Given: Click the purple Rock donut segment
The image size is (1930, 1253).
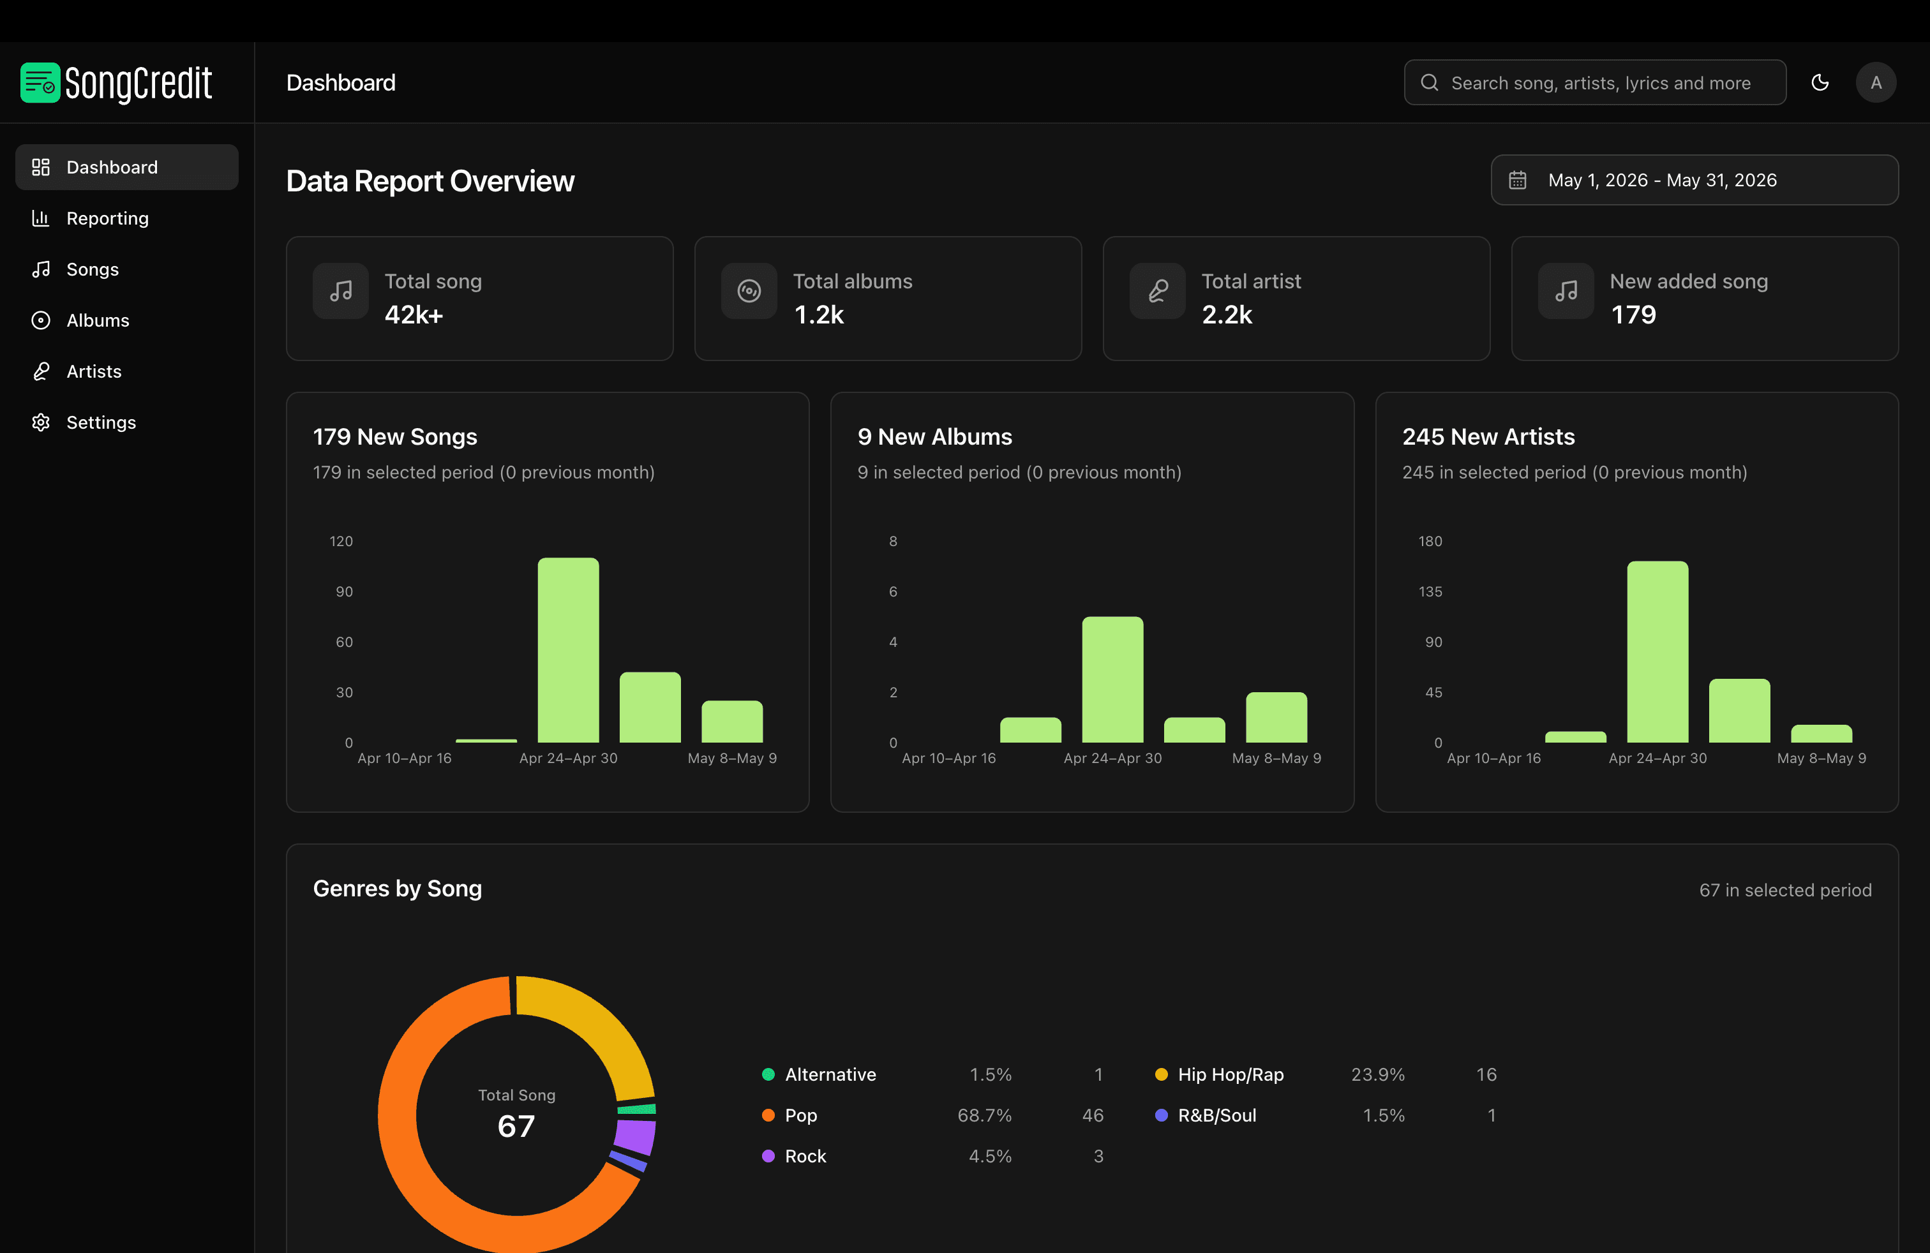Looking at the screenshot, I should click(634, 1137).
